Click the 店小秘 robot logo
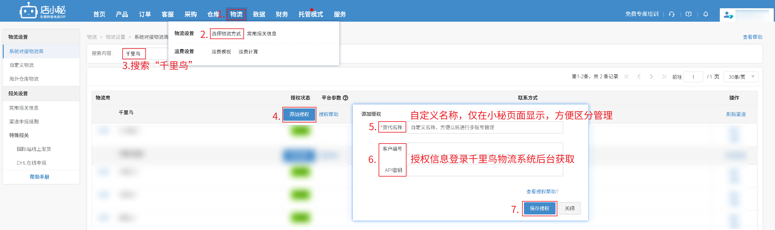The height and width of the screenshot is (230, 775). [x=29, y=11]
